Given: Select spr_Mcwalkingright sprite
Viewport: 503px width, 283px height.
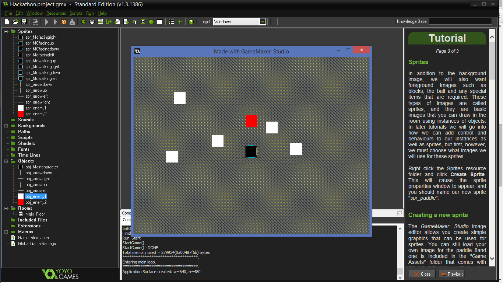Looking at the screenshot, I should pos(42,67).
